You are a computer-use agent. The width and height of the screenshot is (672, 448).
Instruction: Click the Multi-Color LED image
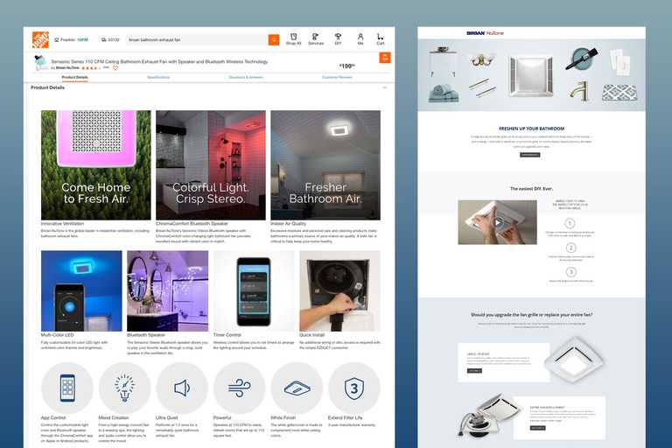[x=81, y=290]
